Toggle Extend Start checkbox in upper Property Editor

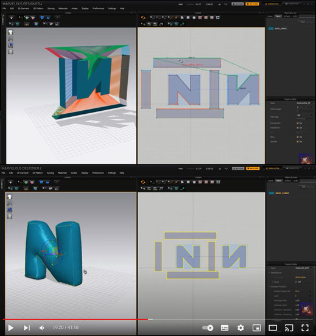click(x=298, y=123)
